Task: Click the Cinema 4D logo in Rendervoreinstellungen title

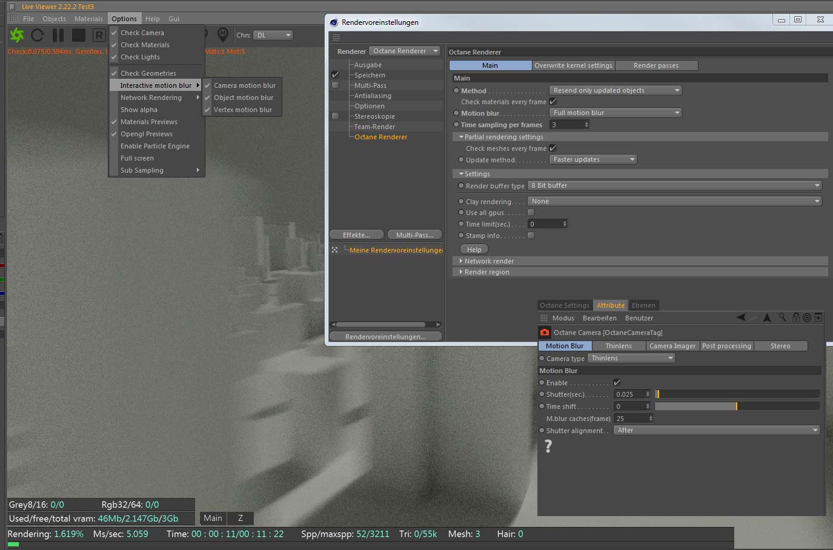Action: 333,22
